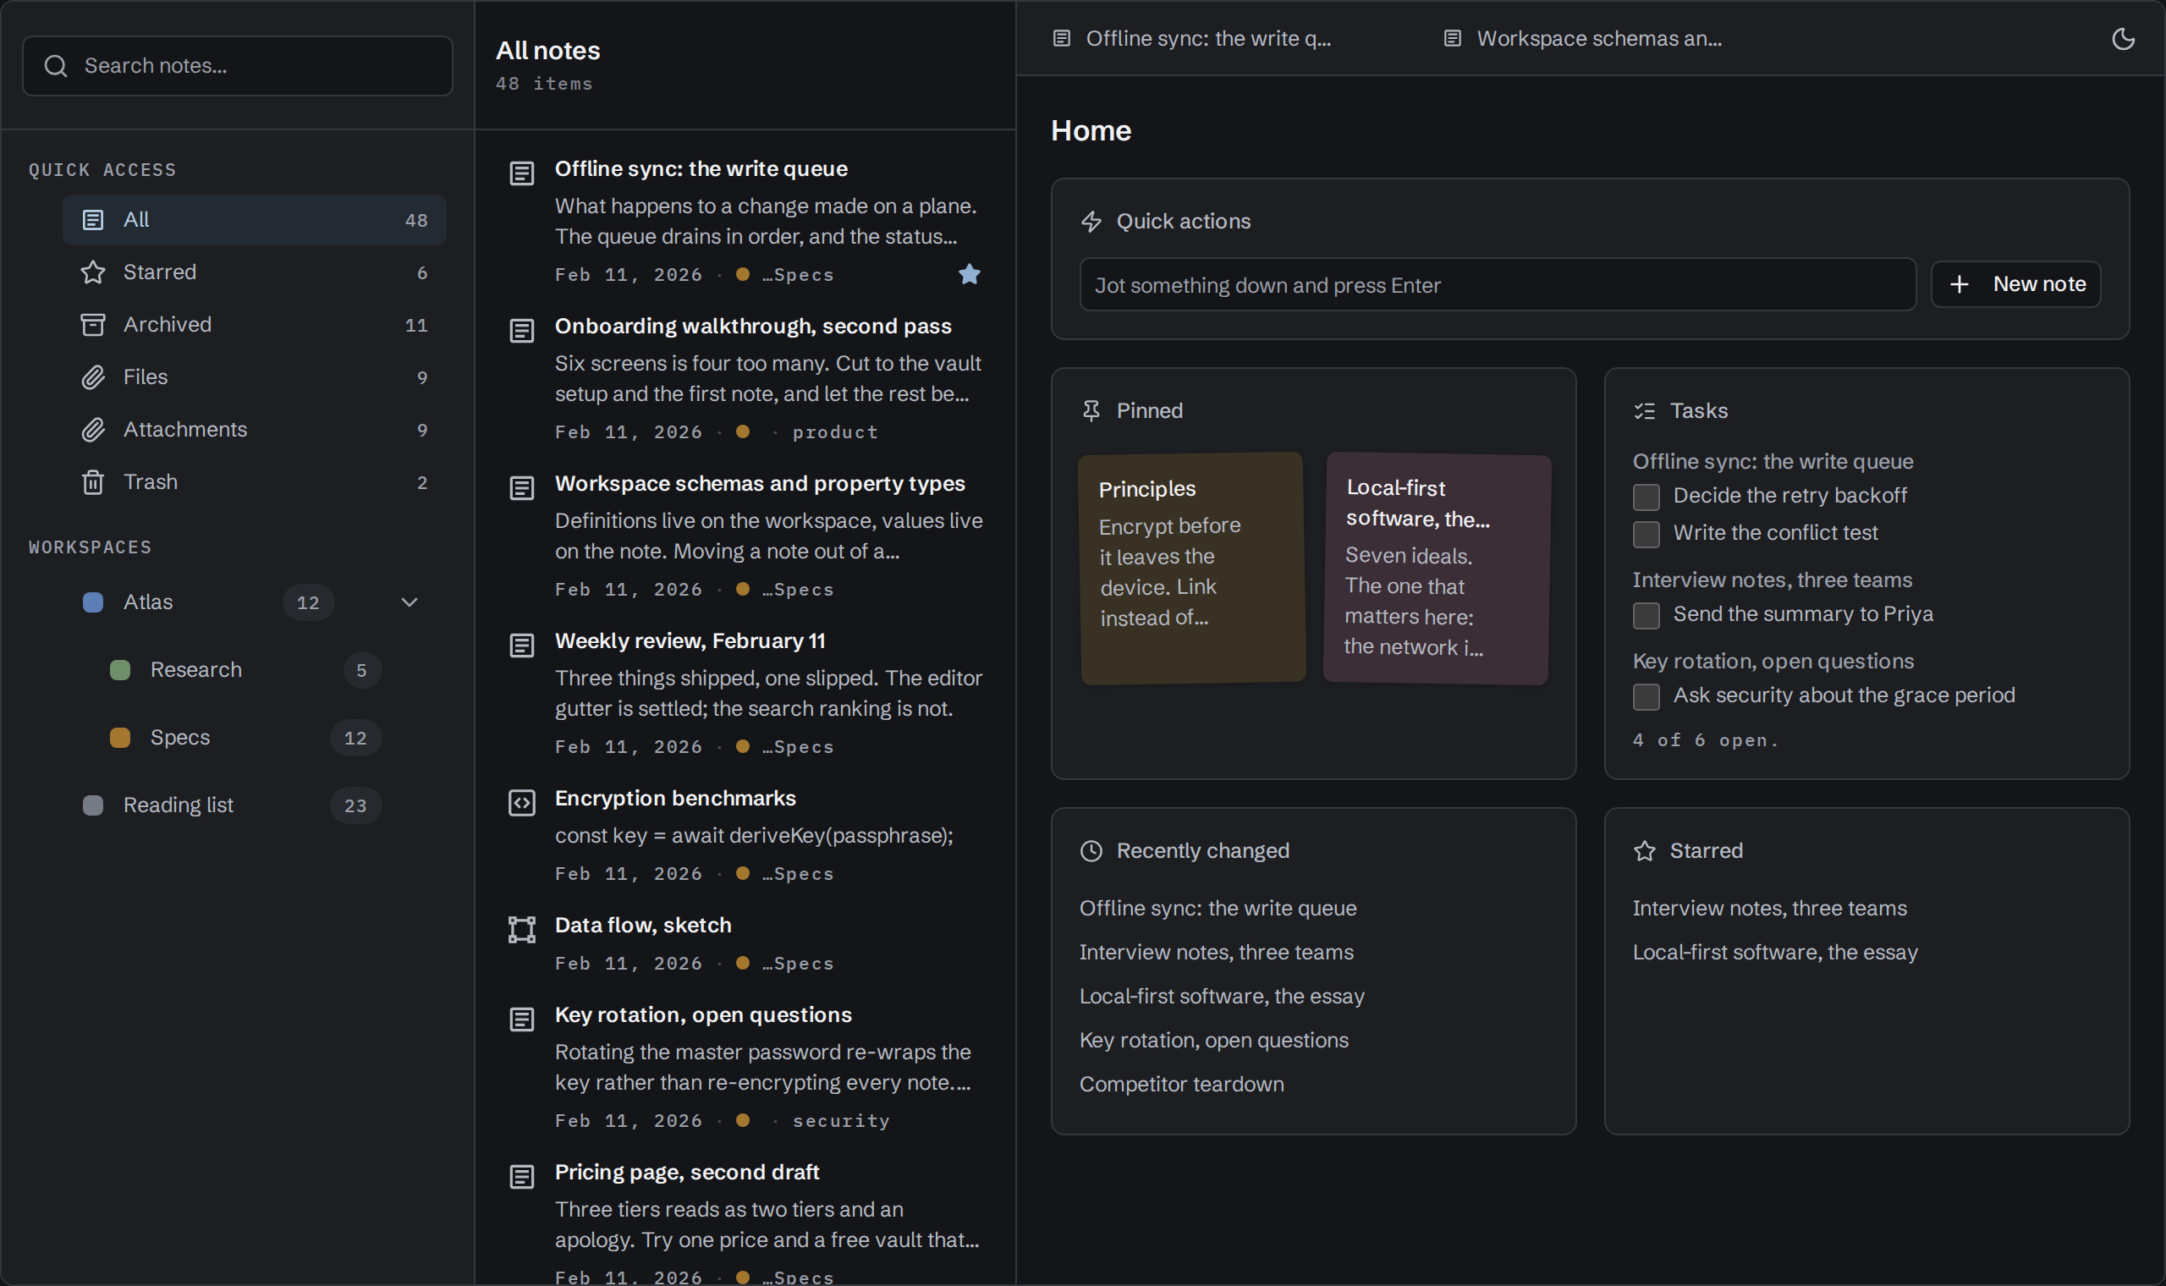Click the Tasks checklist icon
The width and height of the screenshot is (2166, 1286).
(x=1645, y=409)
